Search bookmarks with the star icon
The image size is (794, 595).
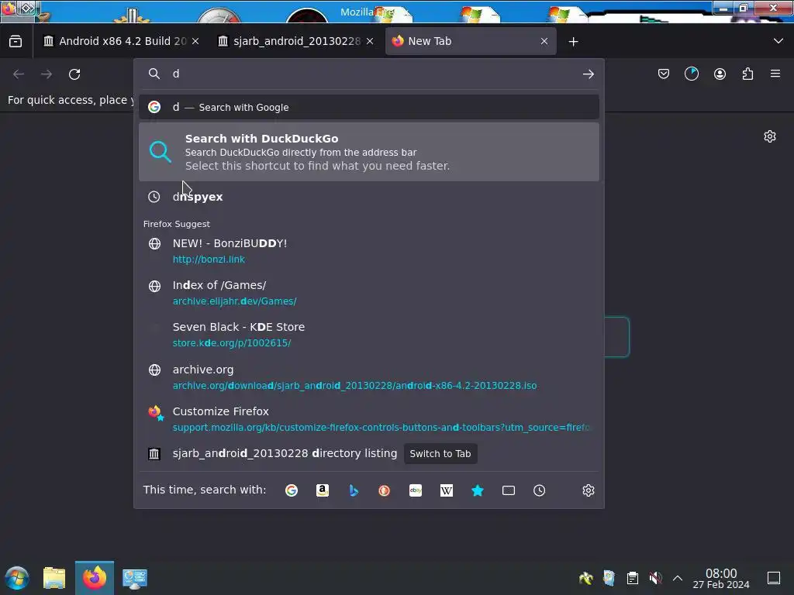click(x=478, y=490)
